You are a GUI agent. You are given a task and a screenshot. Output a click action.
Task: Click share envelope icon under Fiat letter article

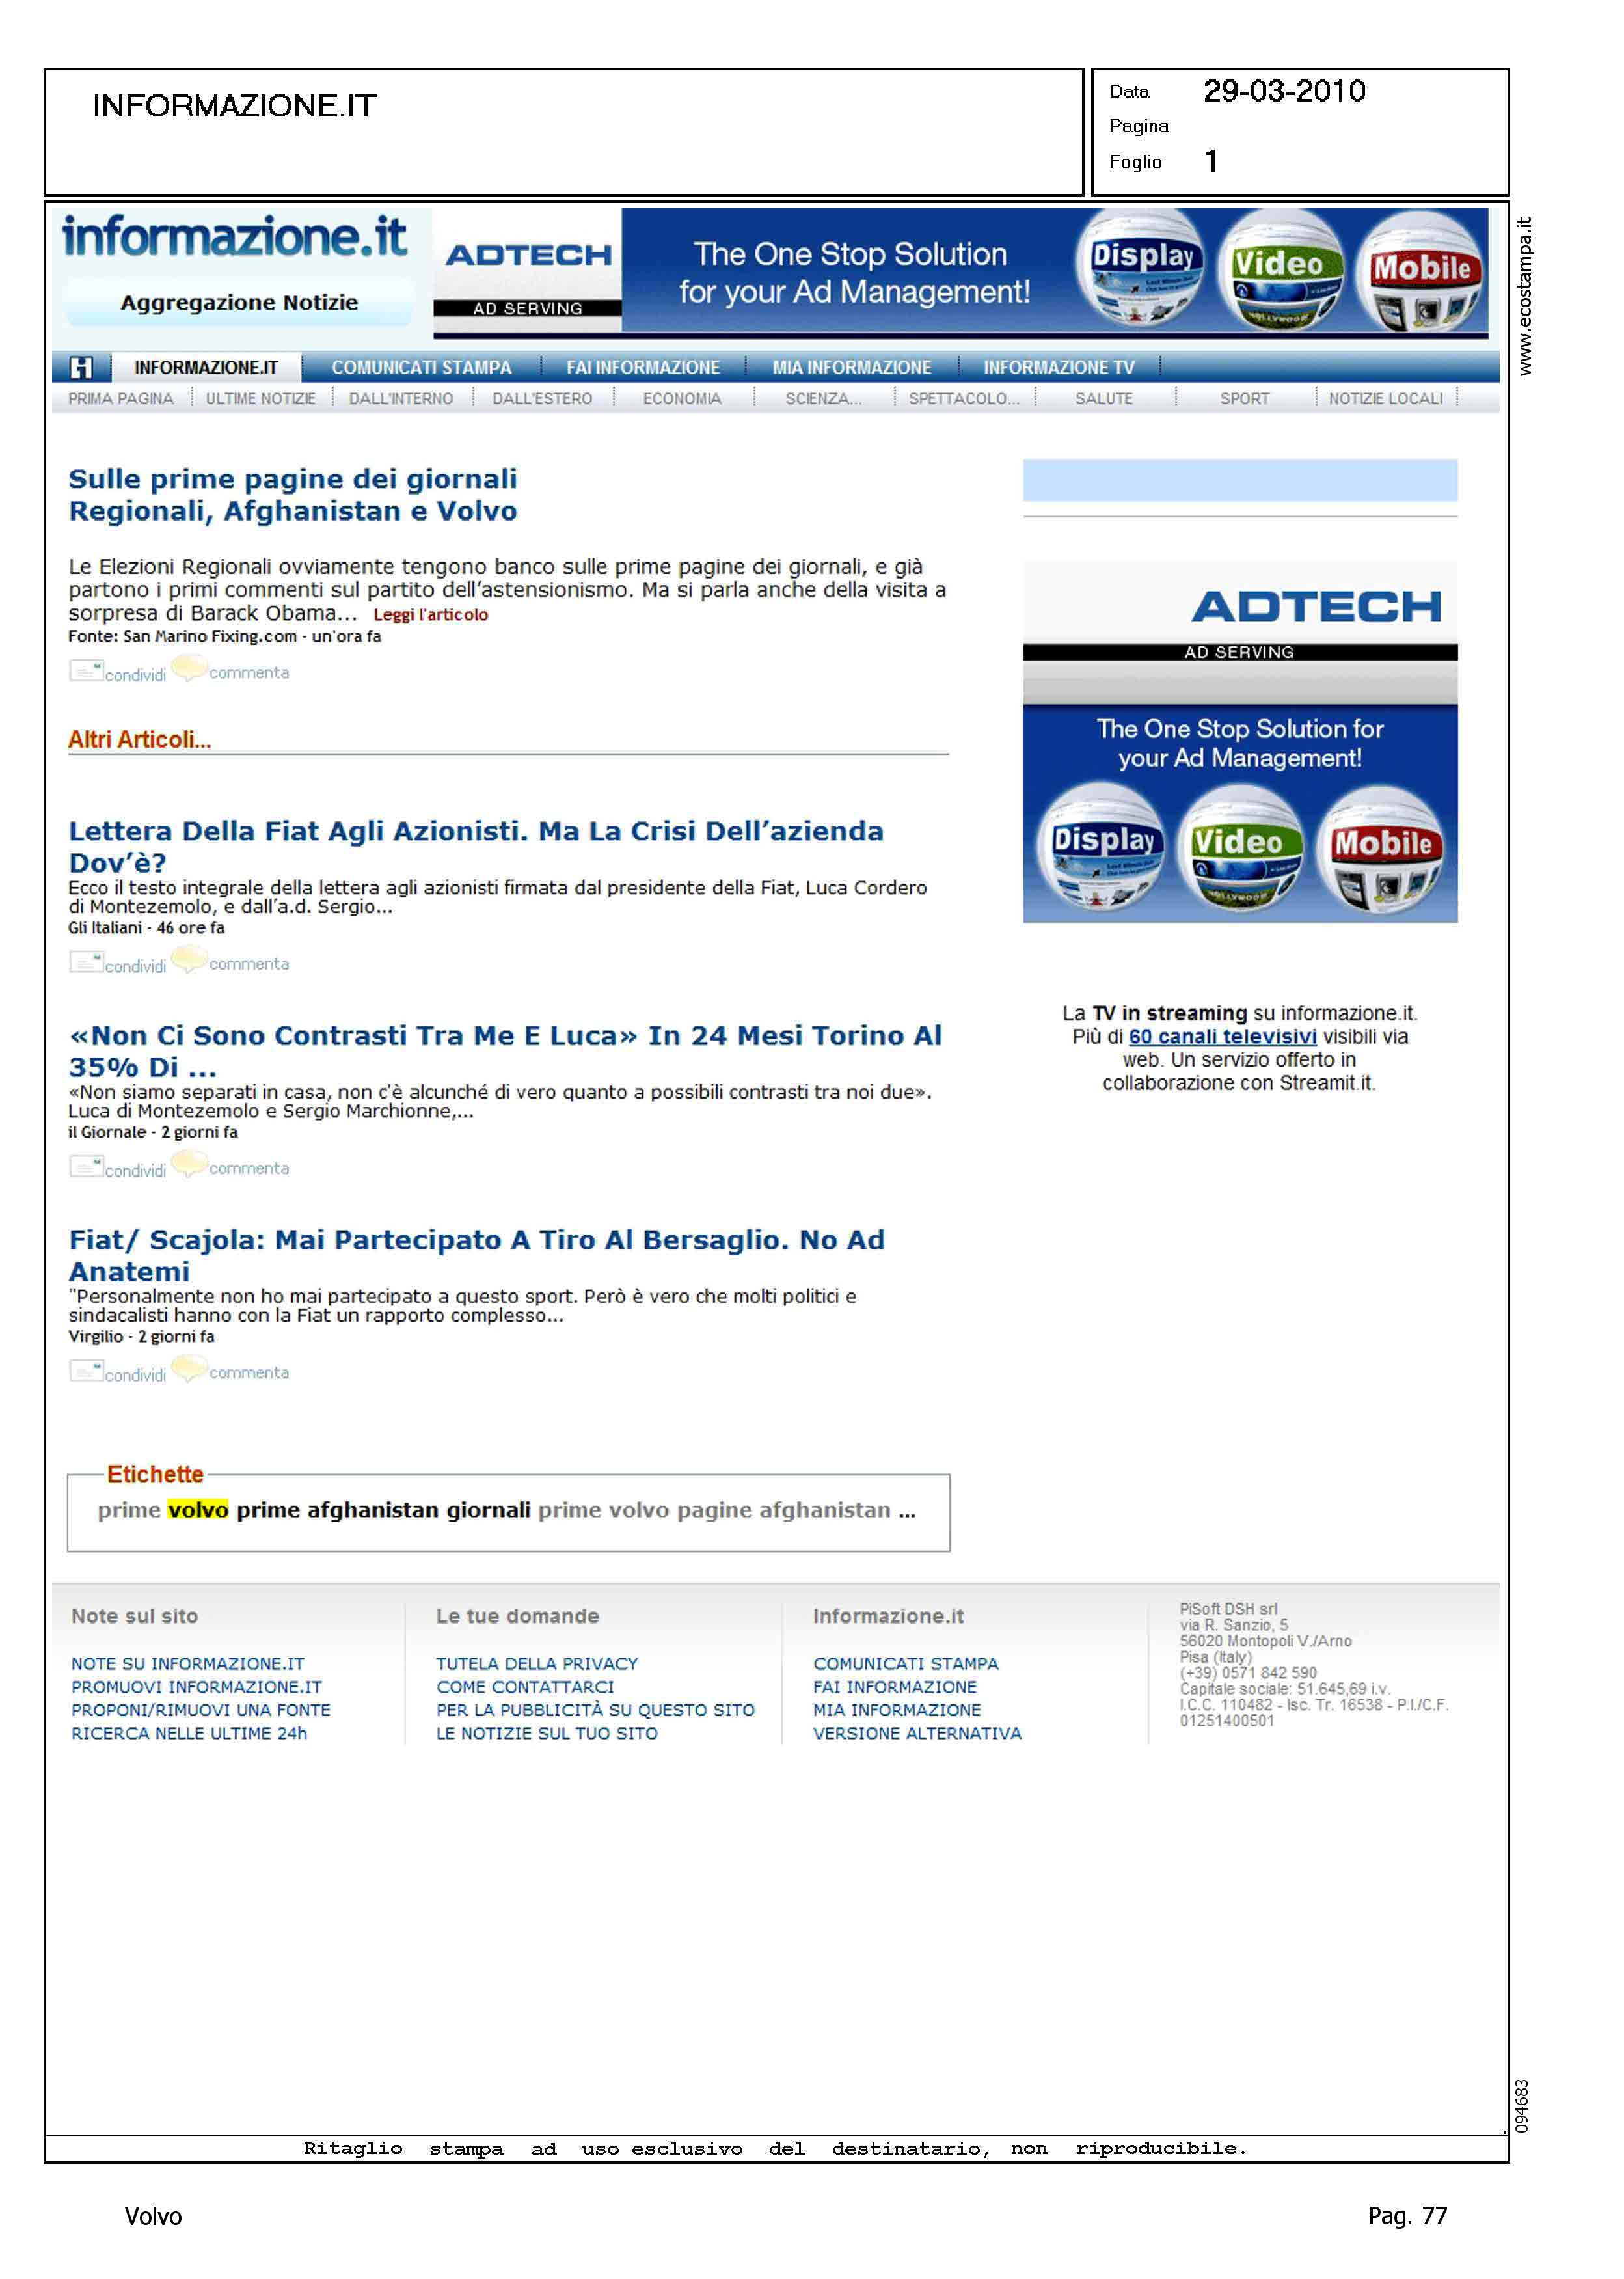click(x=86, y=962)
